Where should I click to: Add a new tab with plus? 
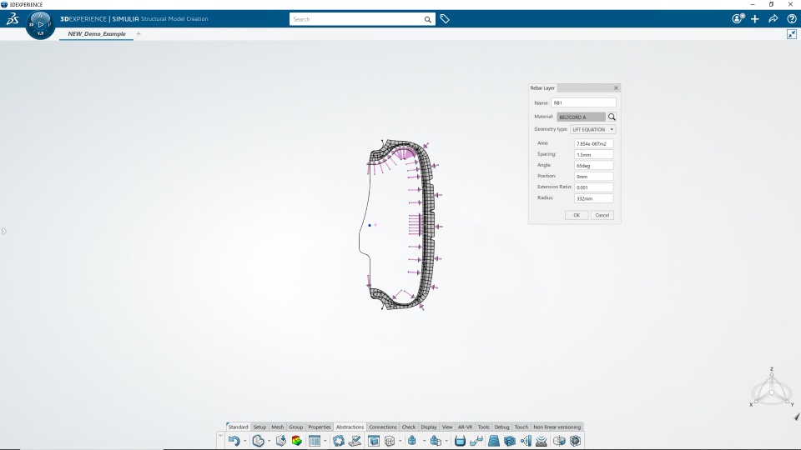139,33
